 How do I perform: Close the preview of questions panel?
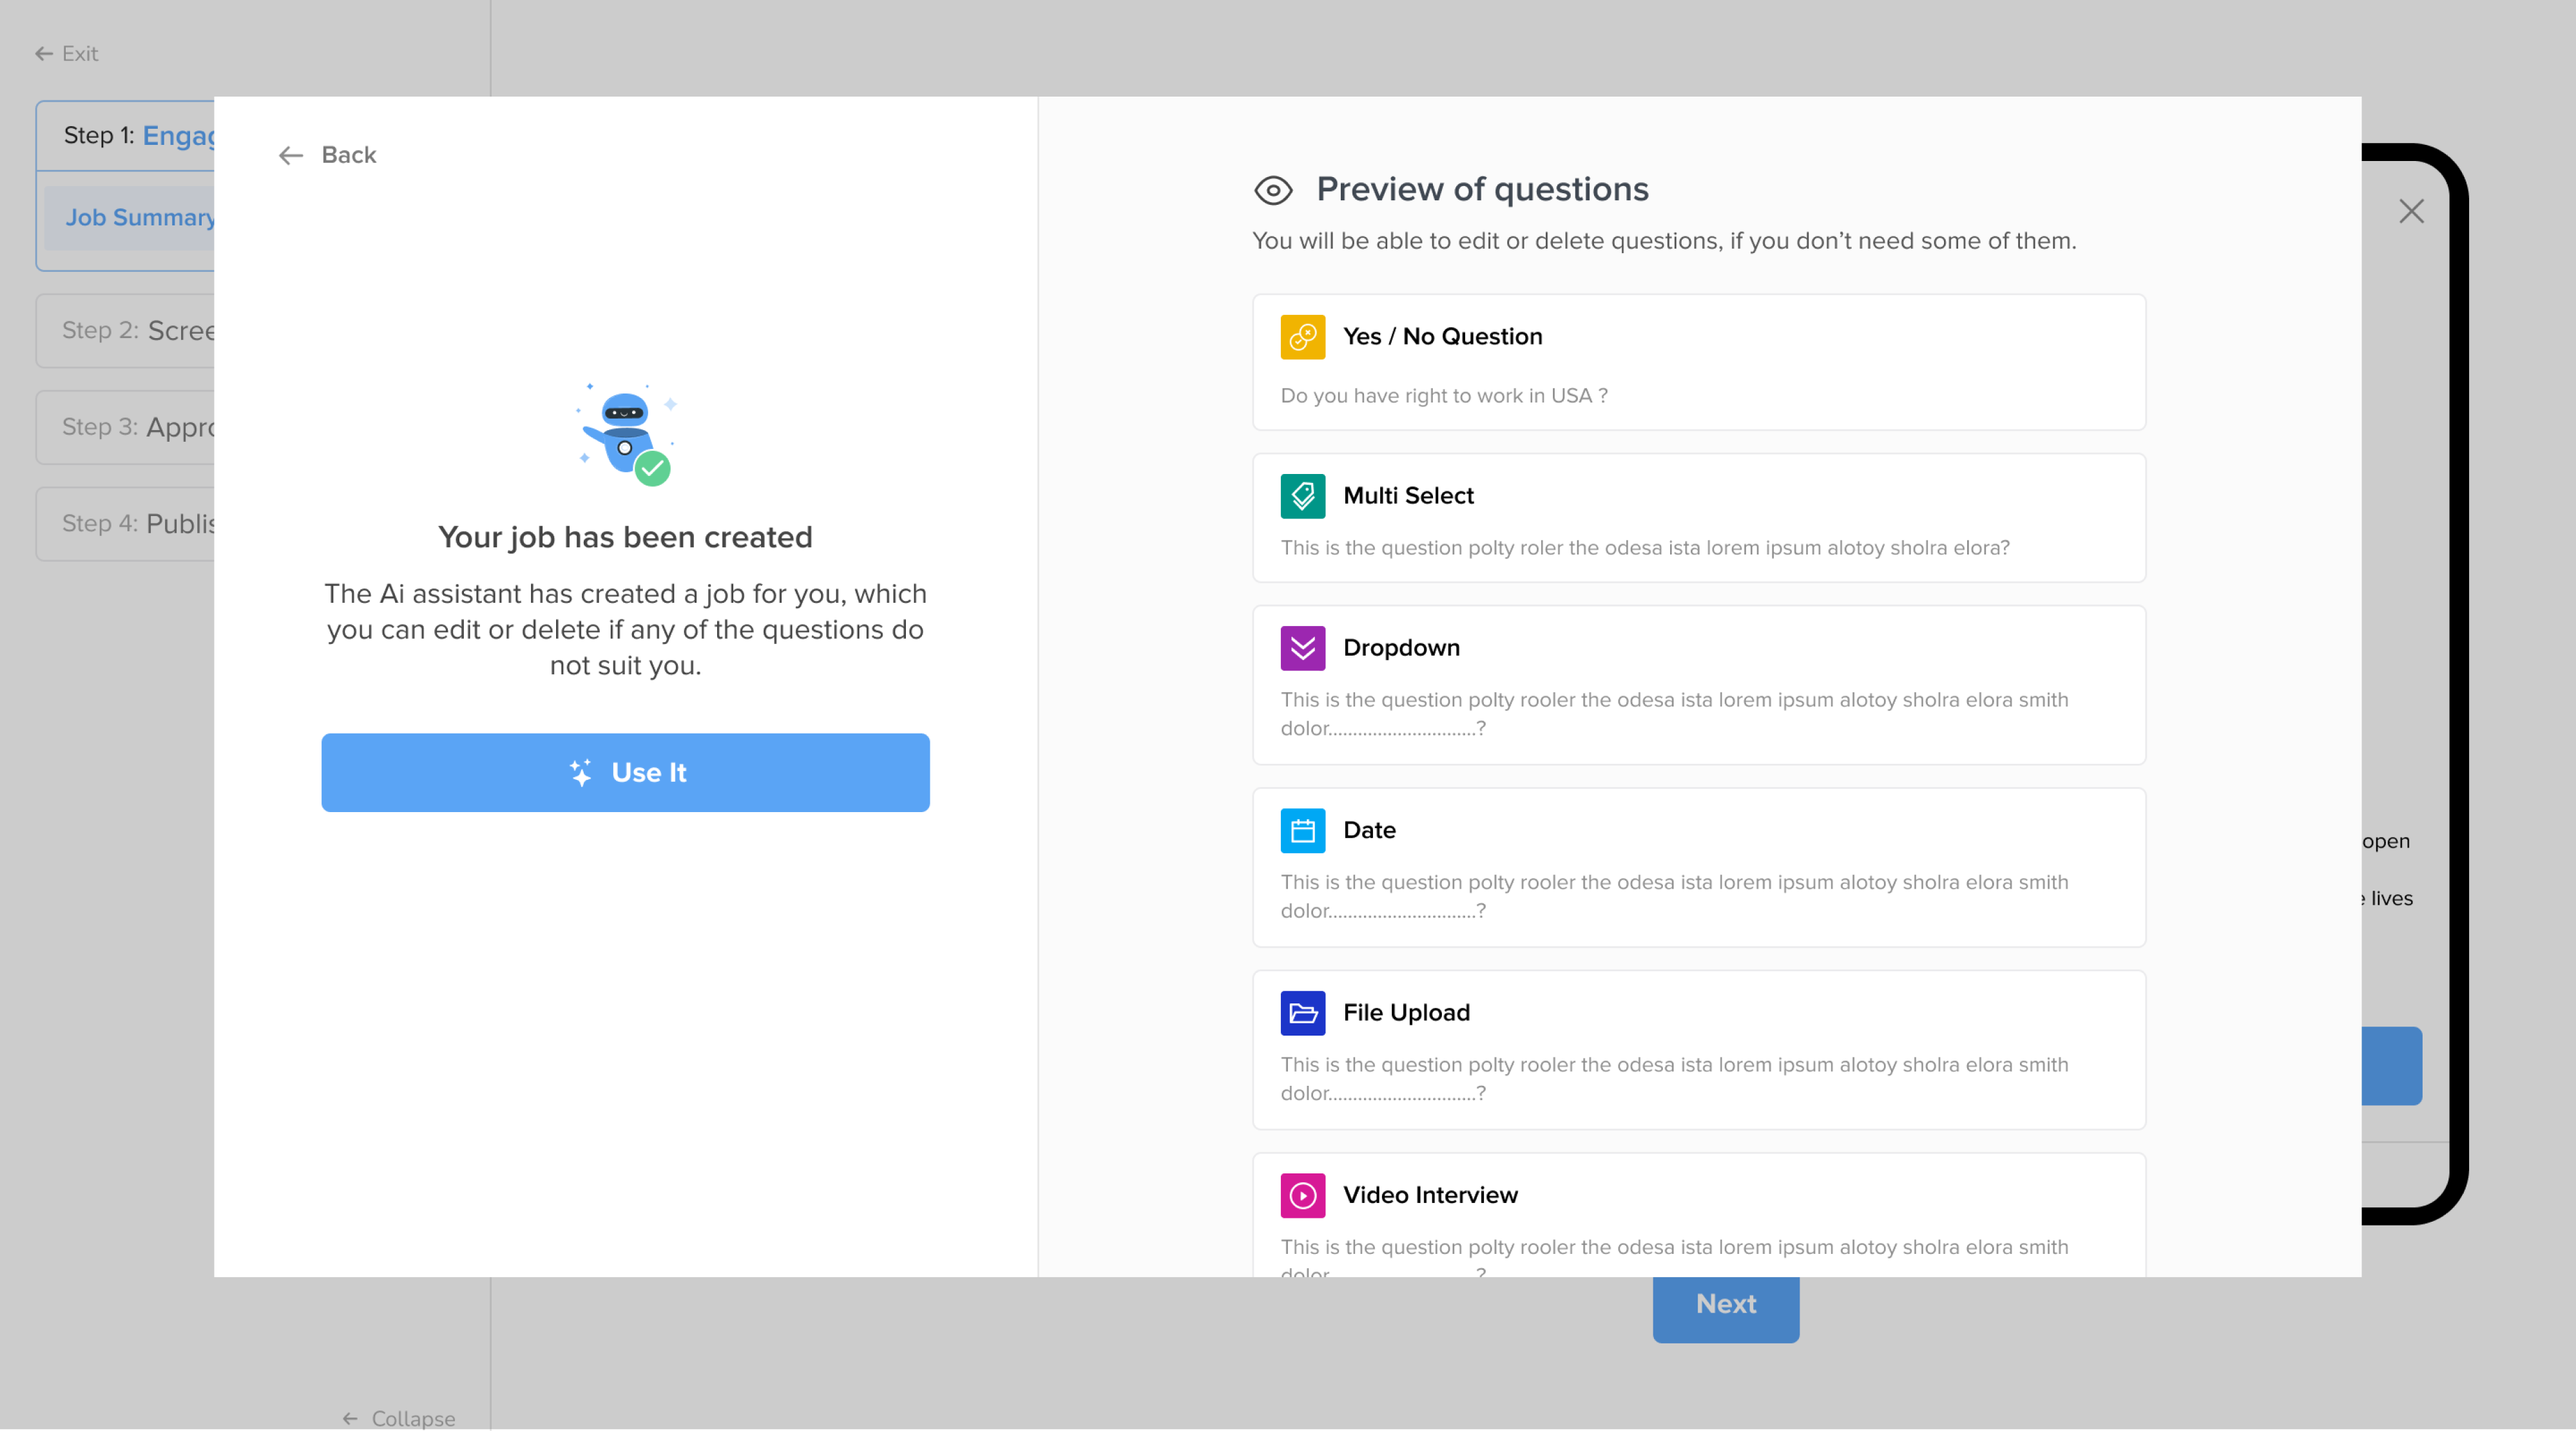(2412, 211)
